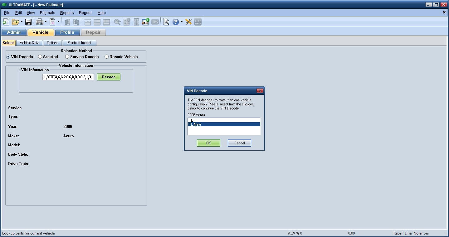Switch to the Vehicle tab
Viewport: 449px width, 237px height.
pos(41,32)
